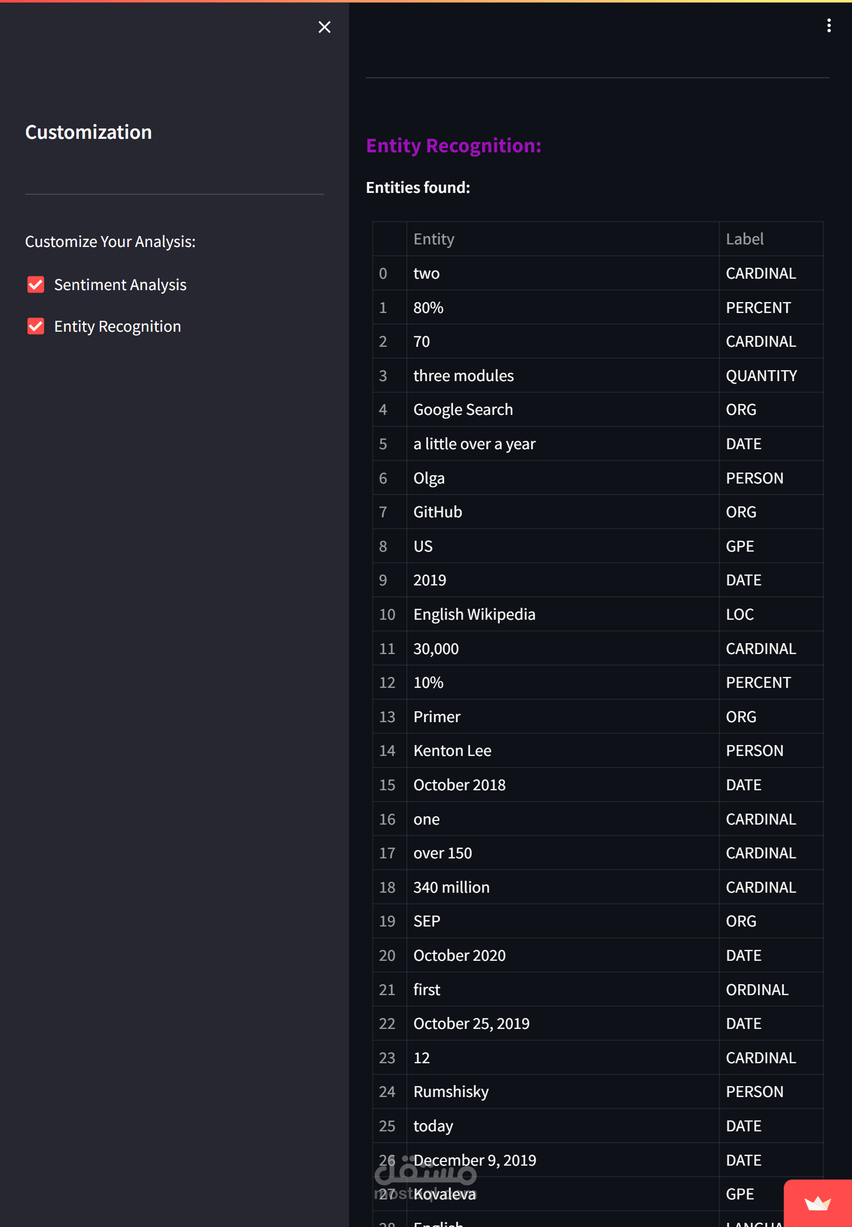Click the 'English Wikipedia' entity cell
The height and width of the screenshot is (1227, 852).
(x=474, y=615)
